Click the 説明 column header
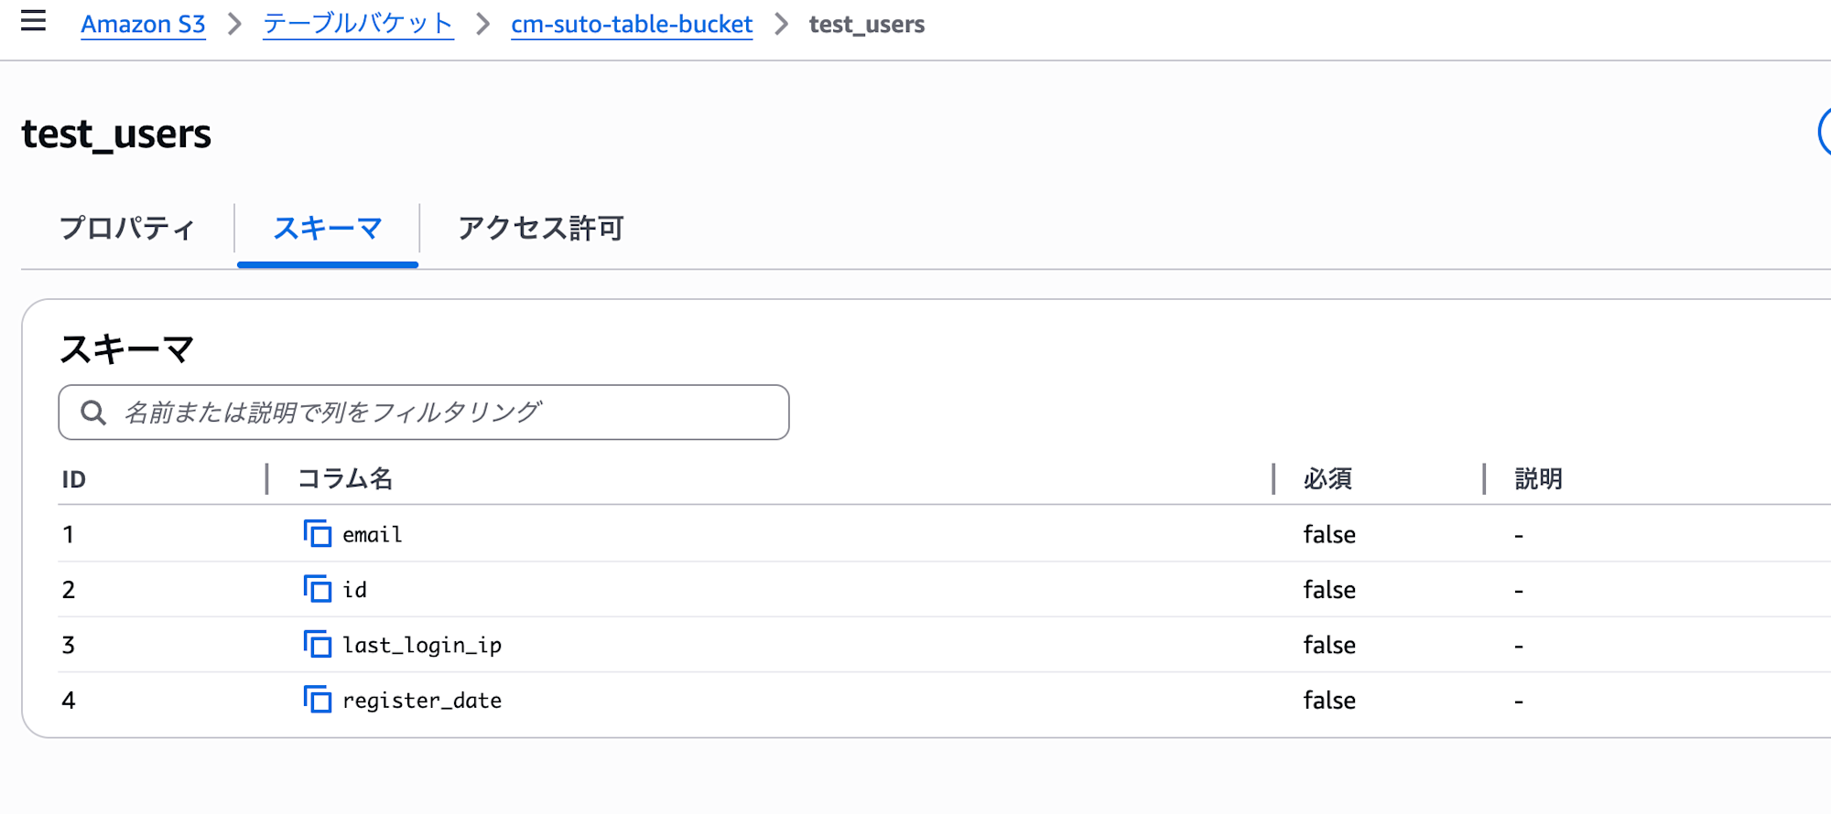 [x=1538, y=478]
